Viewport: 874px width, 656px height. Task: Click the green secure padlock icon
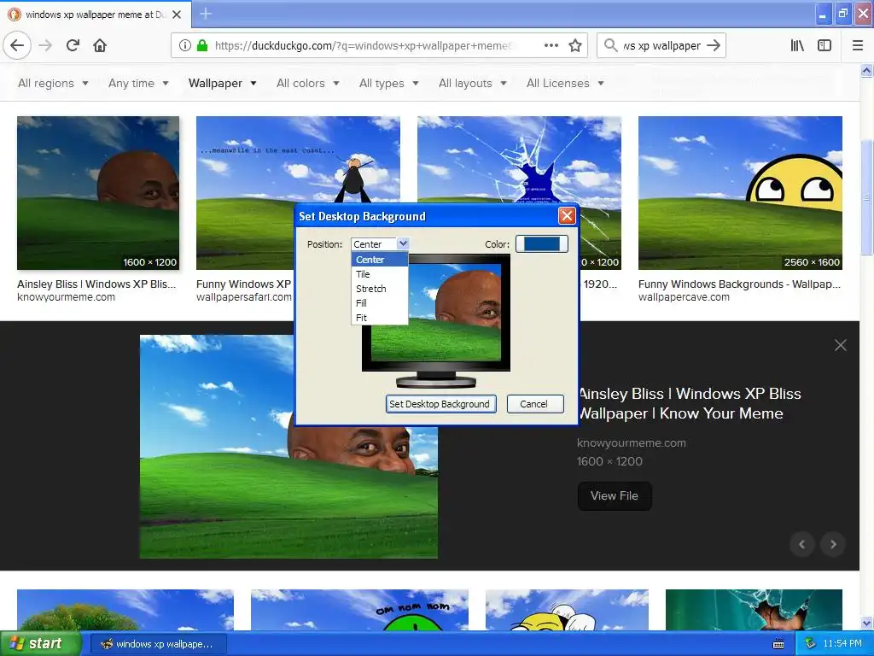click(x=202, y=45)
